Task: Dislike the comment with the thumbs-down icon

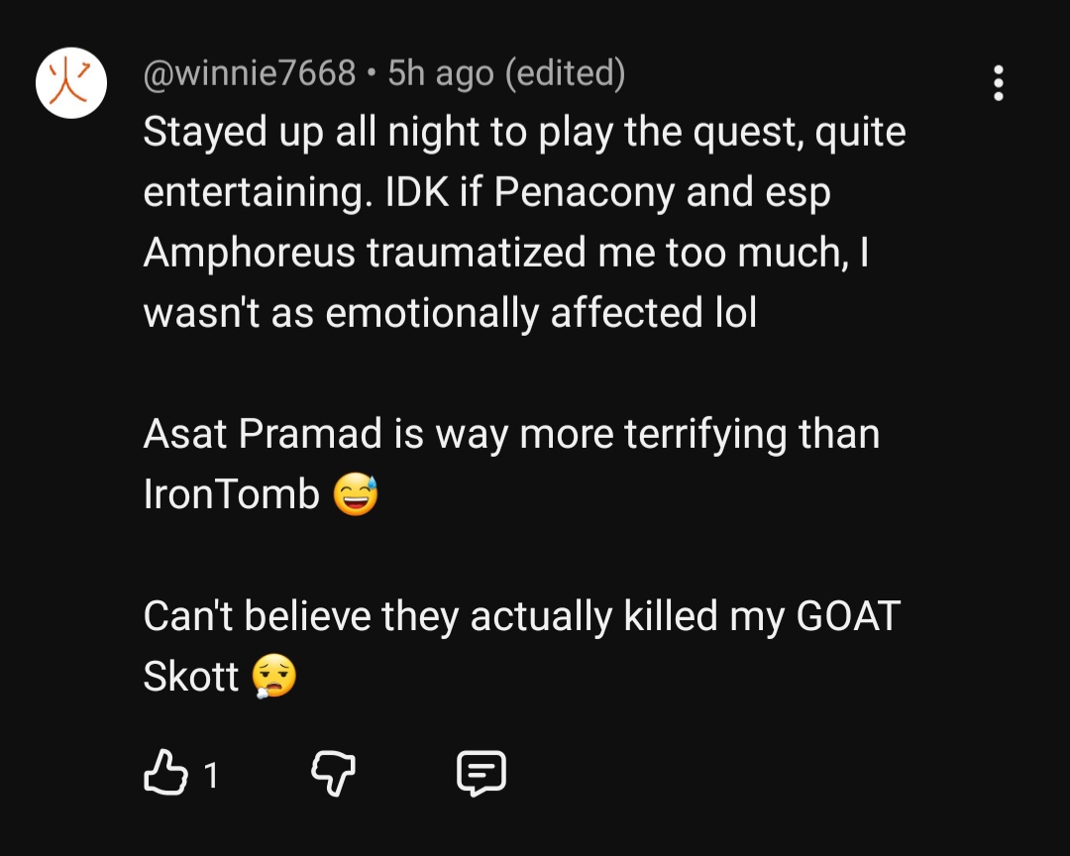Action: pyautogui.click(x=334, y=774)
